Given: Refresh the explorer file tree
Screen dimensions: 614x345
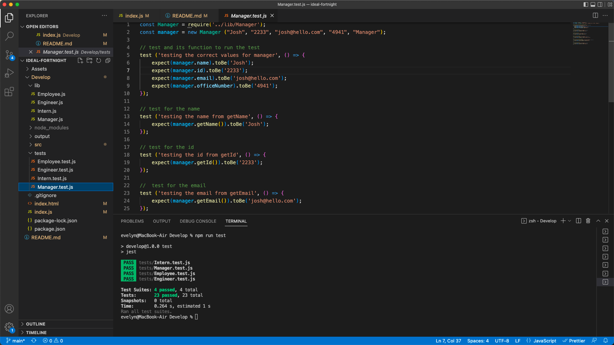Looking at the screenshot, I should coord(98,61).
